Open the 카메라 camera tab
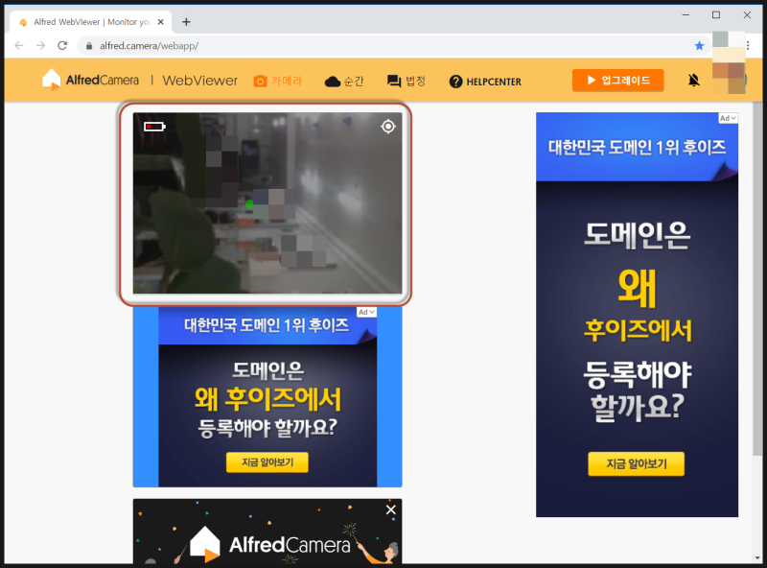This screenshot has width=767, height=568. click(278, 81)
